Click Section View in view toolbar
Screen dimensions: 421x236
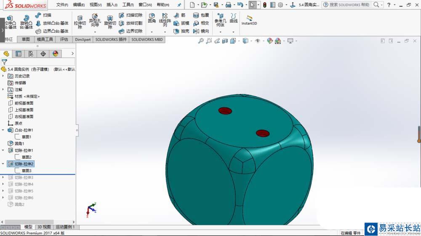click(225, 41)
